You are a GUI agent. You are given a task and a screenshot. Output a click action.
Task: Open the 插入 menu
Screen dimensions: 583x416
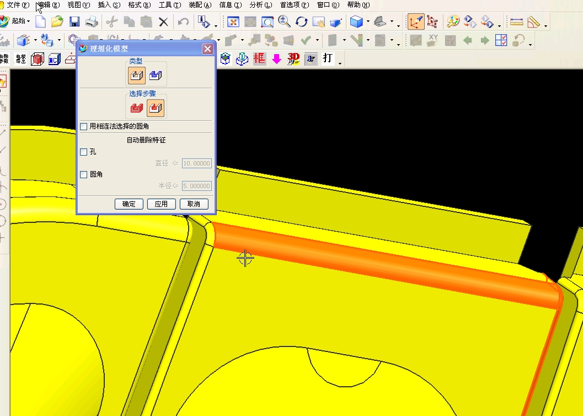pos(109,5)
